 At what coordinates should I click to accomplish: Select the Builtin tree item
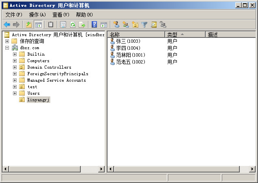(x=36, y=54)
